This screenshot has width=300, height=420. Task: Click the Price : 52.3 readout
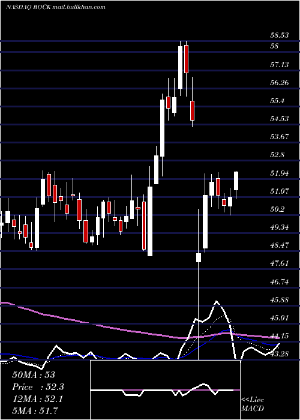coord(38,387)
